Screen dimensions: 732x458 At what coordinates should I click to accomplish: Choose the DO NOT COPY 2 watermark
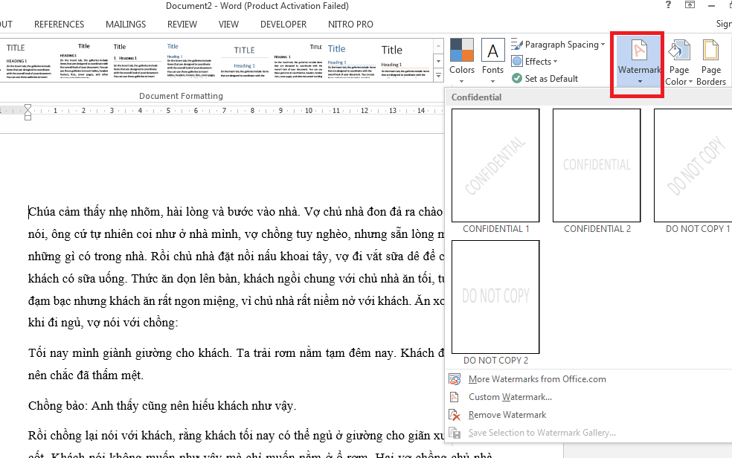coord(495,297)
